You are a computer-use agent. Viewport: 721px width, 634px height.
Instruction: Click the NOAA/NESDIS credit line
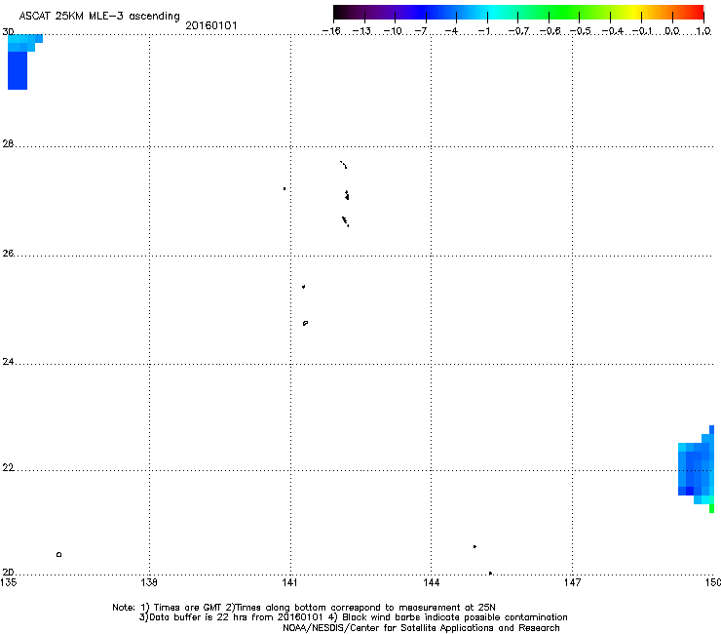pos(421,628)
